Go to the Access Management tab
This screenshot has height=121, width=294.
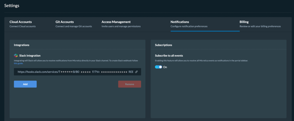(121, 24)
